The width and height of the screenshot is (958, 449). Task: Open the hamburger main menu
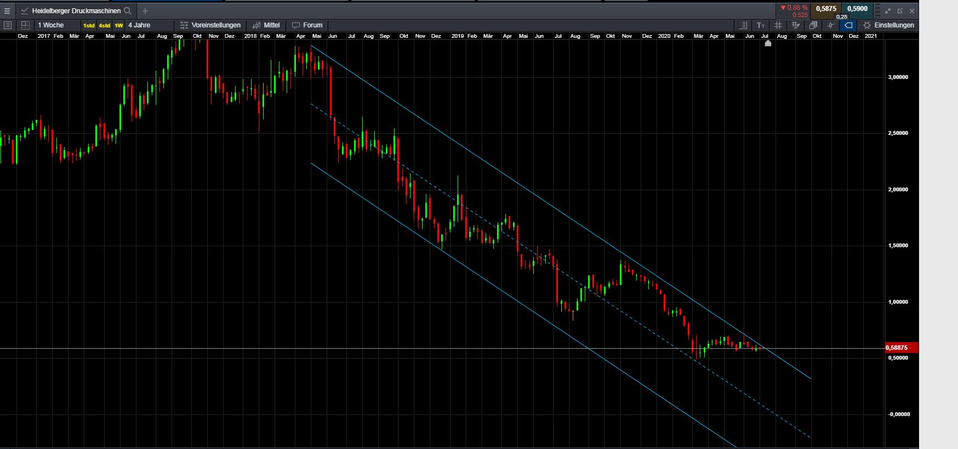tap(7, 10)
